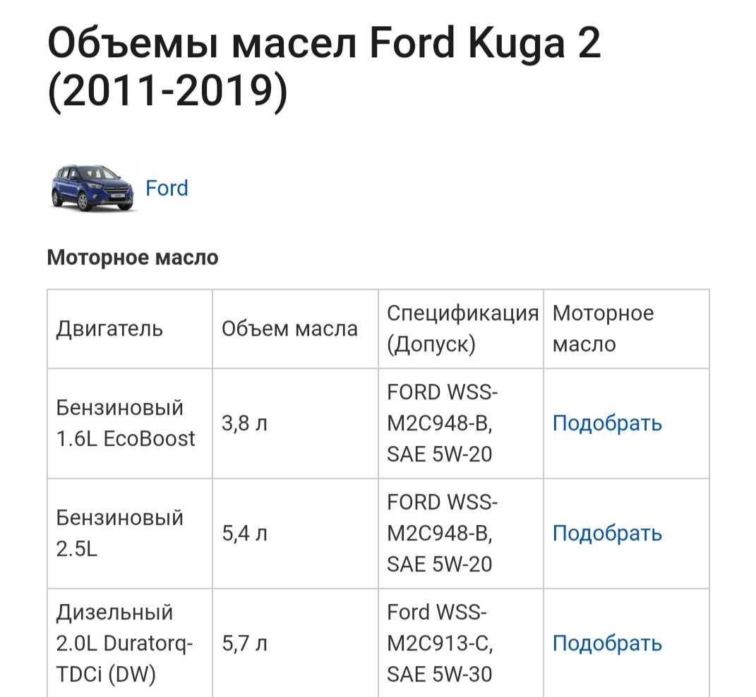Image resolution: width=756 pixels, height=697 pixels.
Task: Click Подобрать for 1.6L EcoBoost engine
Action: [x=607, y=423]
